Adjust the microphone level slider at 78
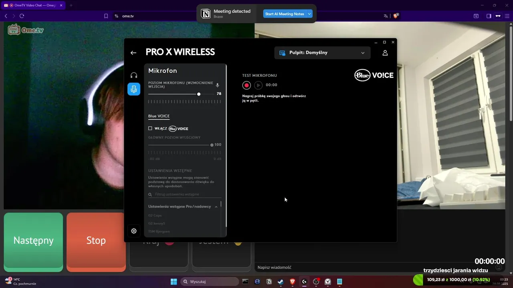 199,94
